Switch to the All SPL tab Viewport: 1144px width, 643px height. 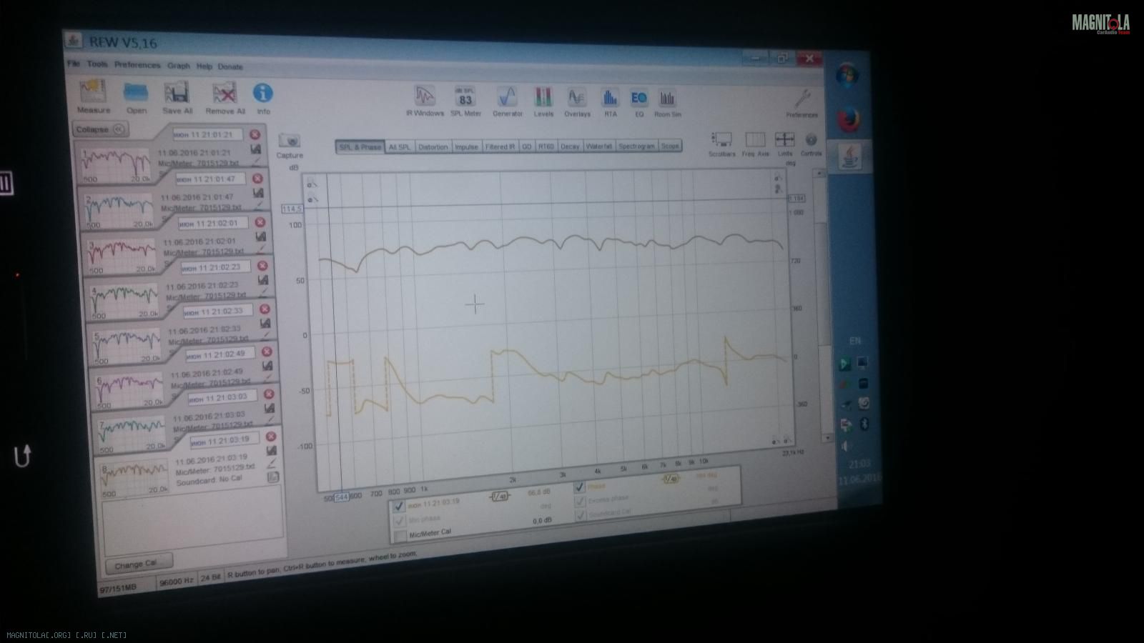(400, 147)
